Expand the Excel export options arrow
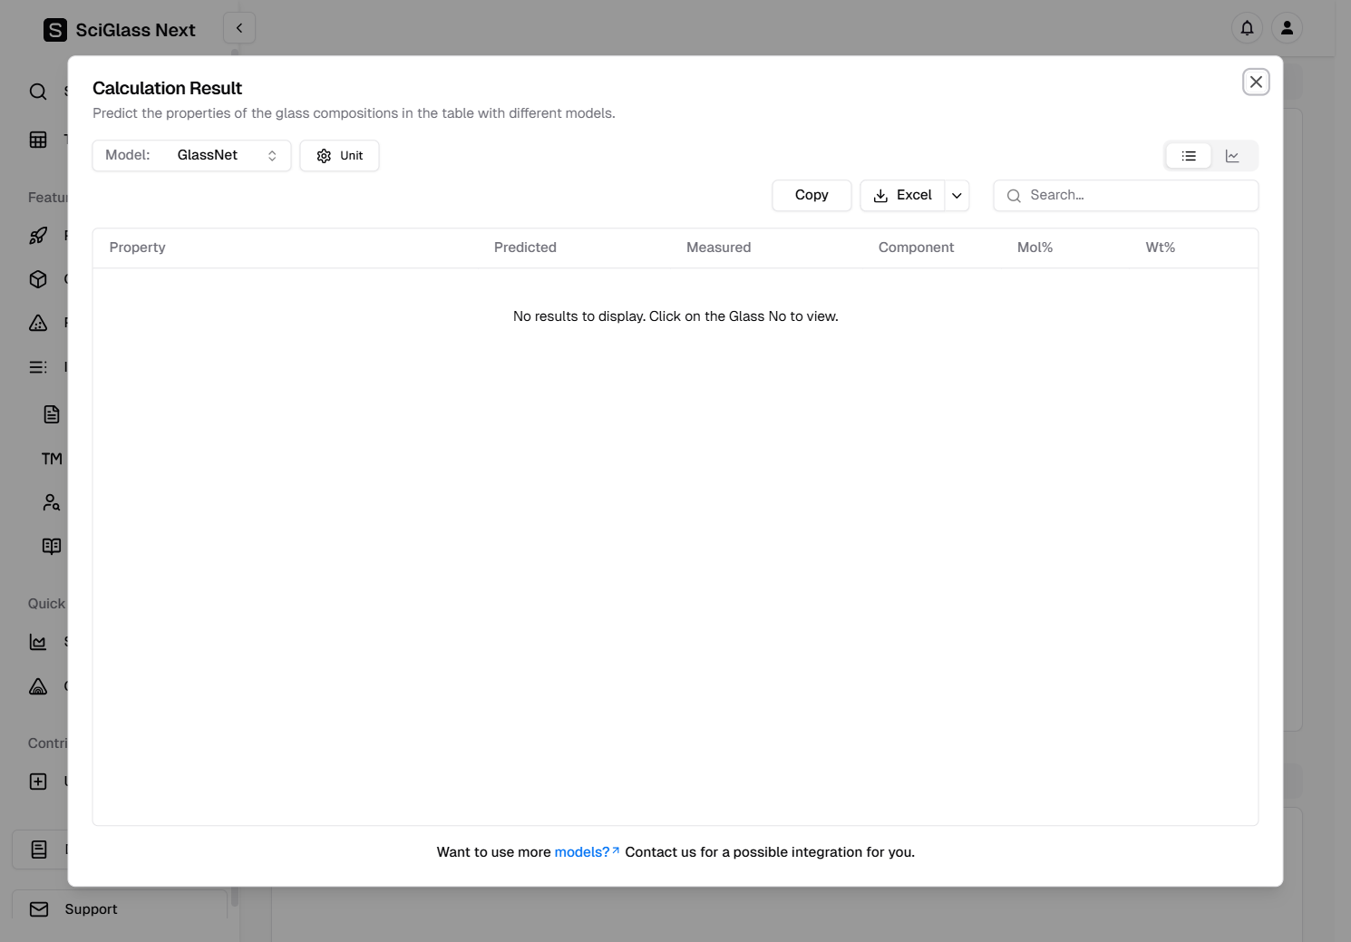The image size is (1351, 942). click(957, 196)
